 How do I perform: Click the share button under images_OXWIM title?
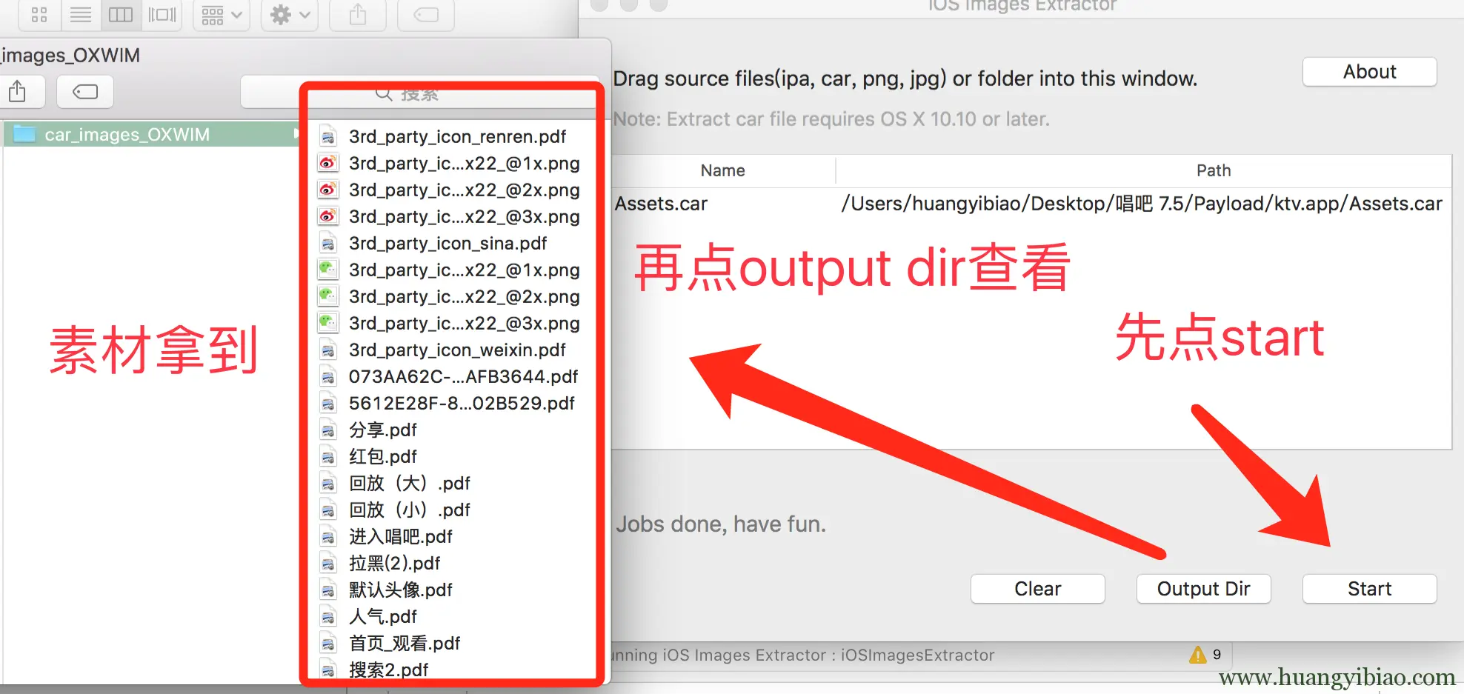click(18, 92)
